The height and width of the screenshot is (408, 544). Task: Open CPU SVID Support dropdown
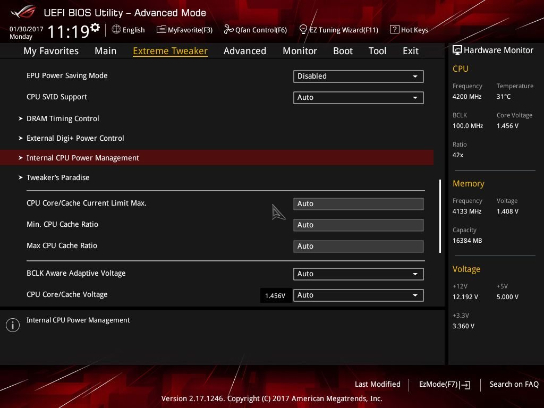(x=359, y=98)
